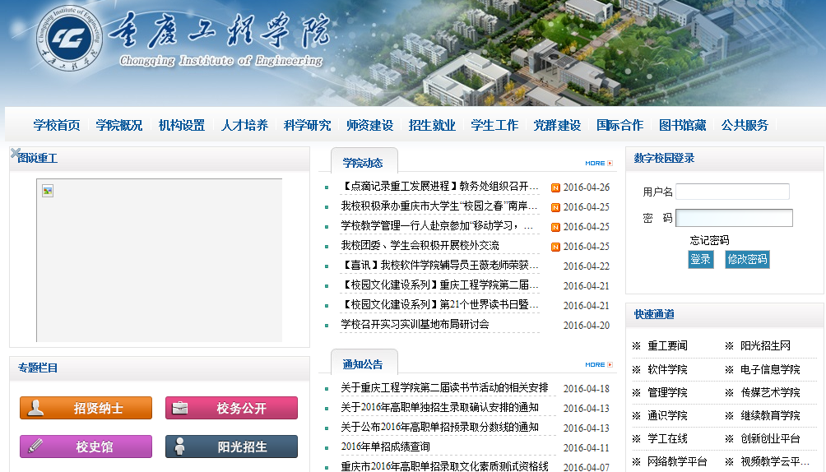Open the pink 校务公开 banner button
Viewport: 826px width, 472px height.
click(x=231, y=408)
